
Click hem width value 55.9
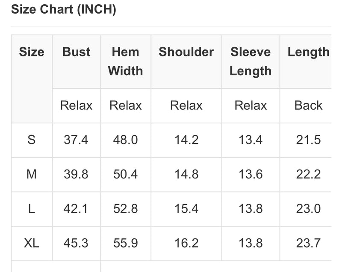(x=125, y=243)
